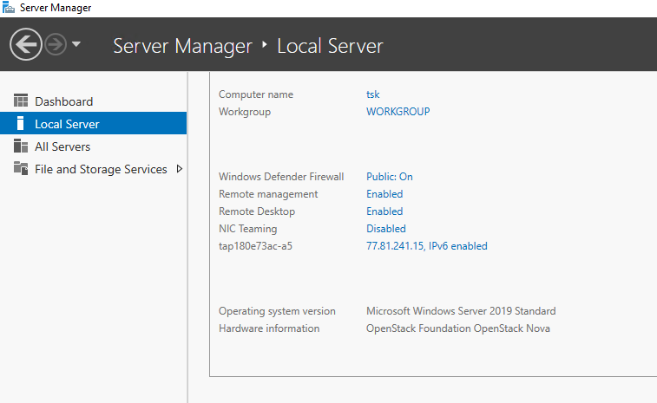Click the NIC Teaming label
657x403 pixels.
(248, 229)
